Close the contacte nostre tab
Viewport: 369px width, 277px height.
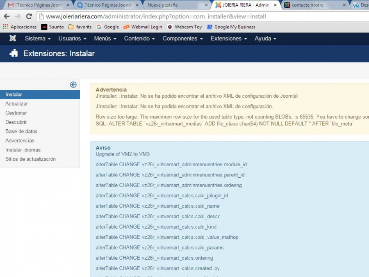[x=344, y=5]
